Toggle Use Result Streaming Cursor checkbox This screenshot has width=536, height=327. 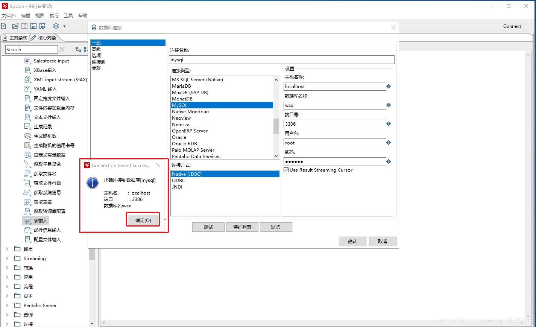(x=286, y=170)
